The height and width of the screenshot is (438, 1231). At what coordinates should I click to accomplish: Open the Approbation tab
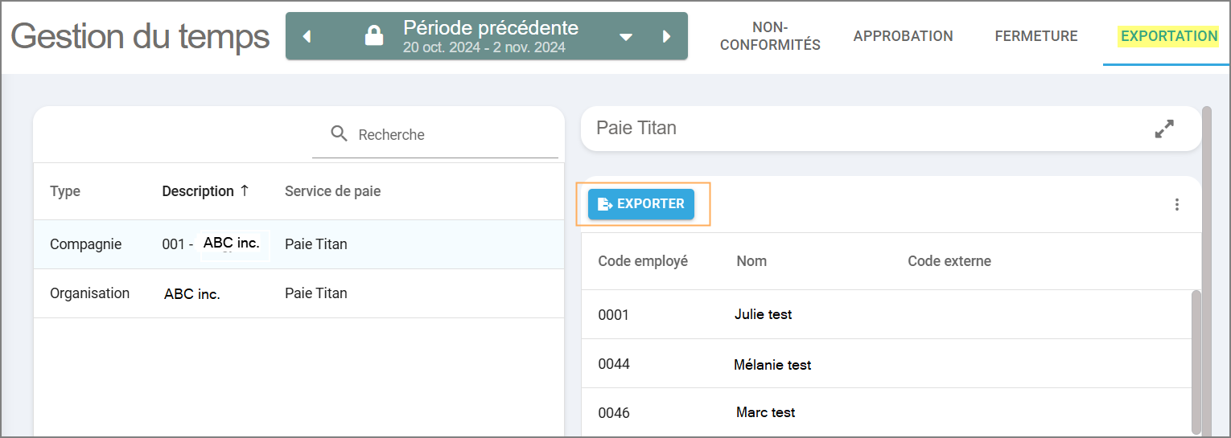point(903,36)
